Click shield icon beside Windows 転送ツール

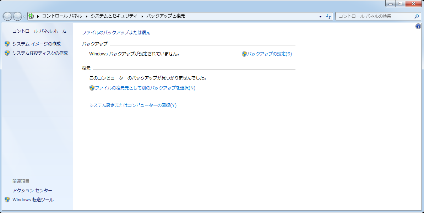point(7,200)
